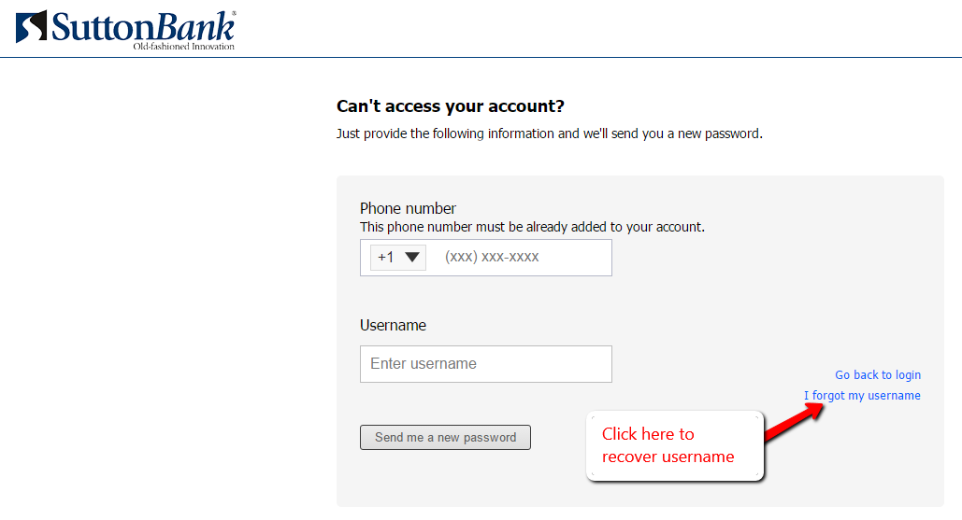Image resolution: width=962 pixels, height=520 pixels.
Task: Click the Can't access your account? heading
Action: coord(451,105)
